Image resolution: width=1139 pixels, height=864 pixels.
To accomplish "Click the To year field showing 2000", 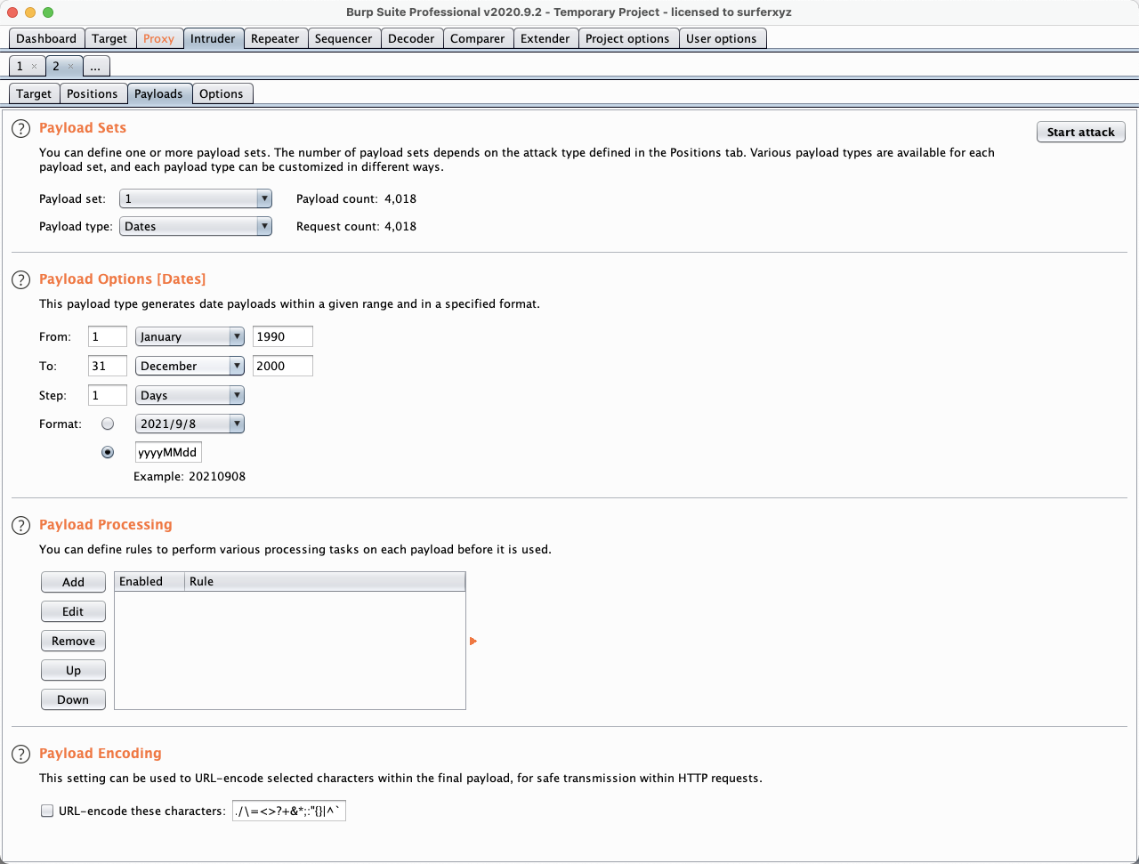I will (x=283, y=366).
